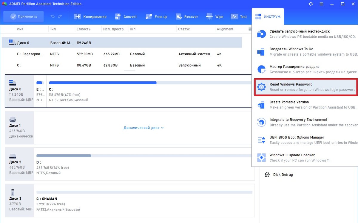The height and width of the screenshot is (223, 358).
Task: Select the Диск 0 row in the list
Action: (x=122, y=43)
